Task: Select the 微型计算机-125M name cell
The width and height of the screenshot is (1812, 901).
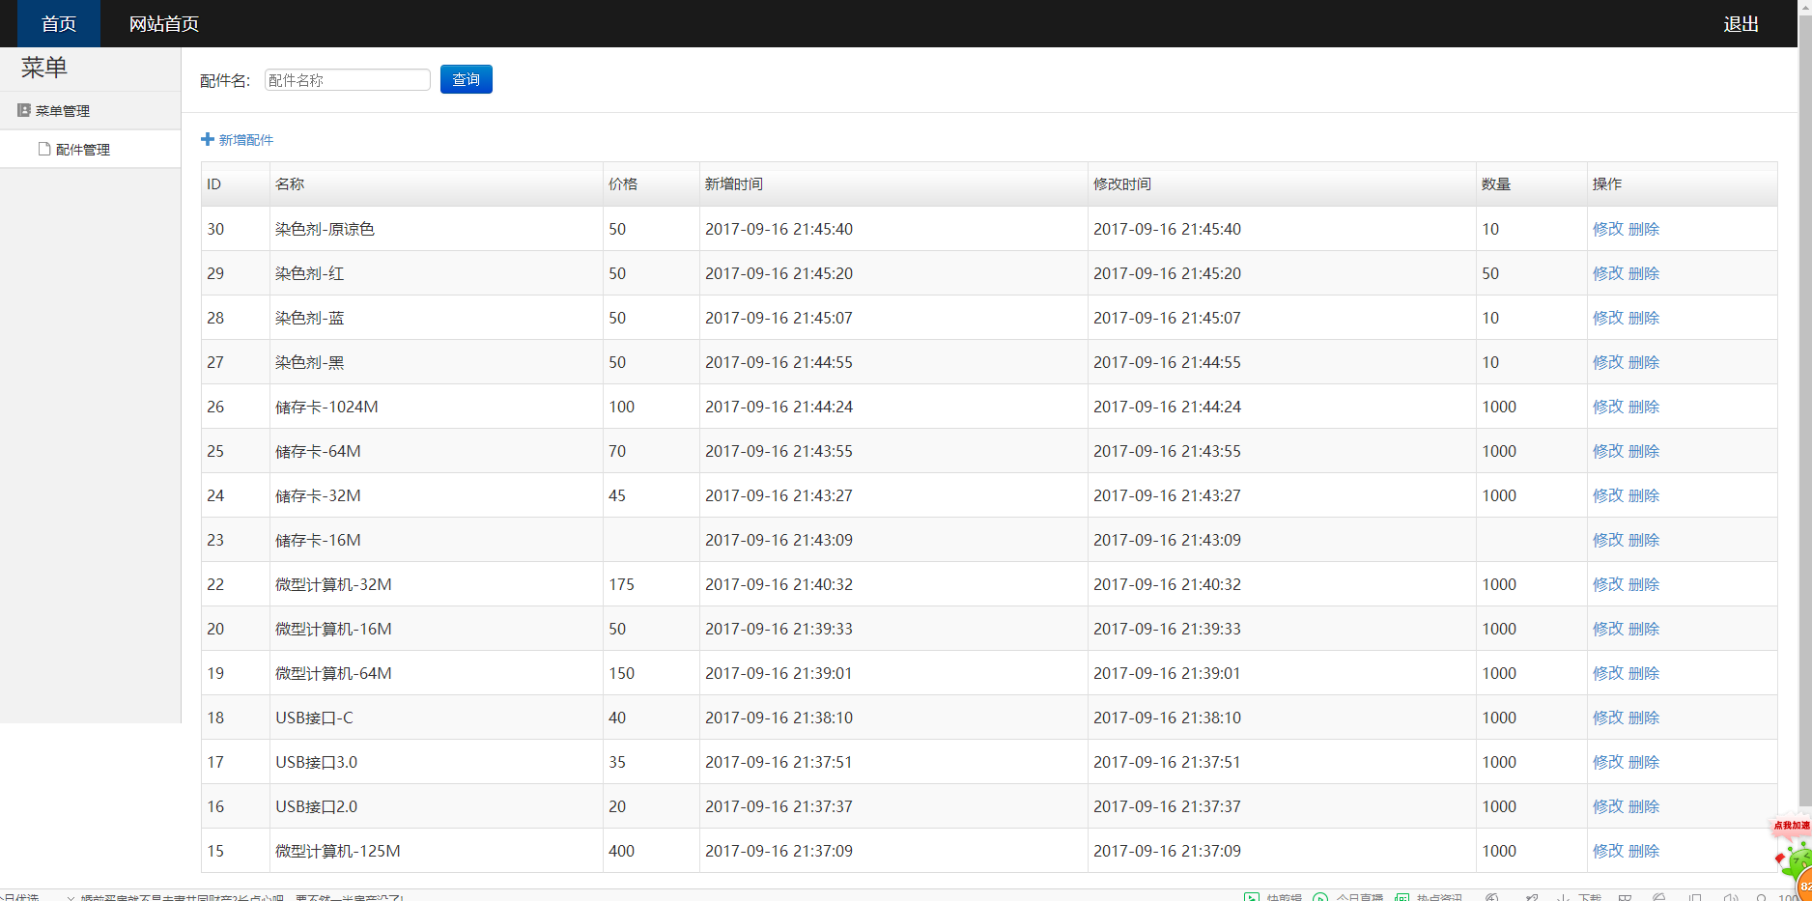Action: (x=437, y=851)
